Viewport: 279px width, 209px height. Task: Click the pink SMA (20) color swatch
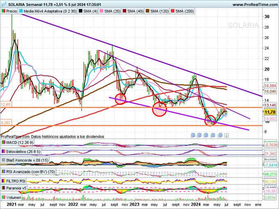[x=101, y=11]
